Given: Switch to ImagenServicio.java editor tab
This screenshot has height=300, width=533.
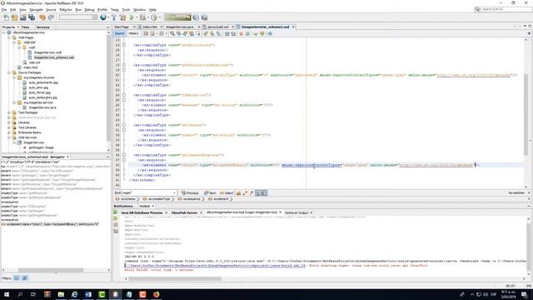Looking at the screenshot, I should point(180,27).
